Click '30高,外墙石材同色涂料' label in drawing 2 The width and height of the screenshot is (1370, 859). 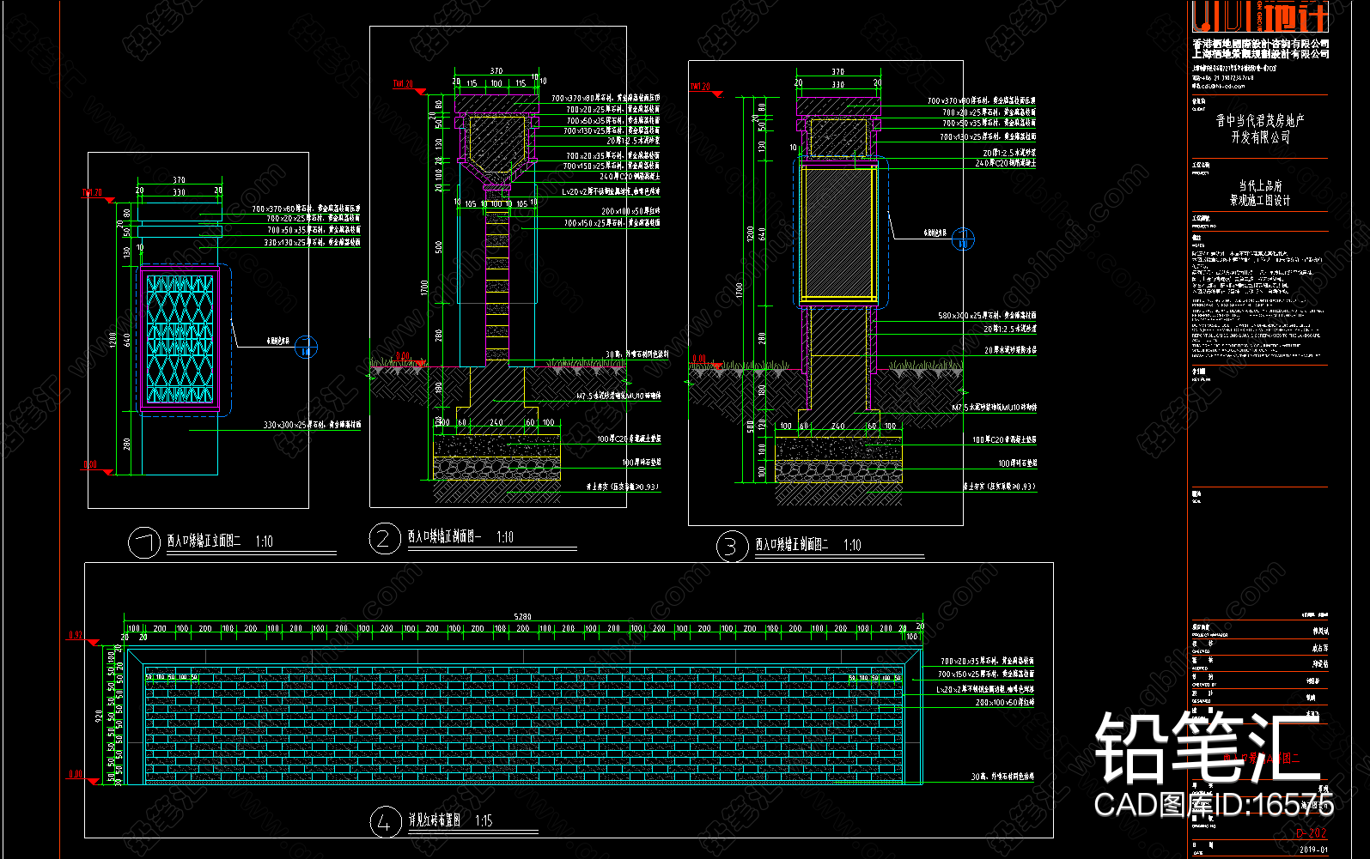click(636, 354)
